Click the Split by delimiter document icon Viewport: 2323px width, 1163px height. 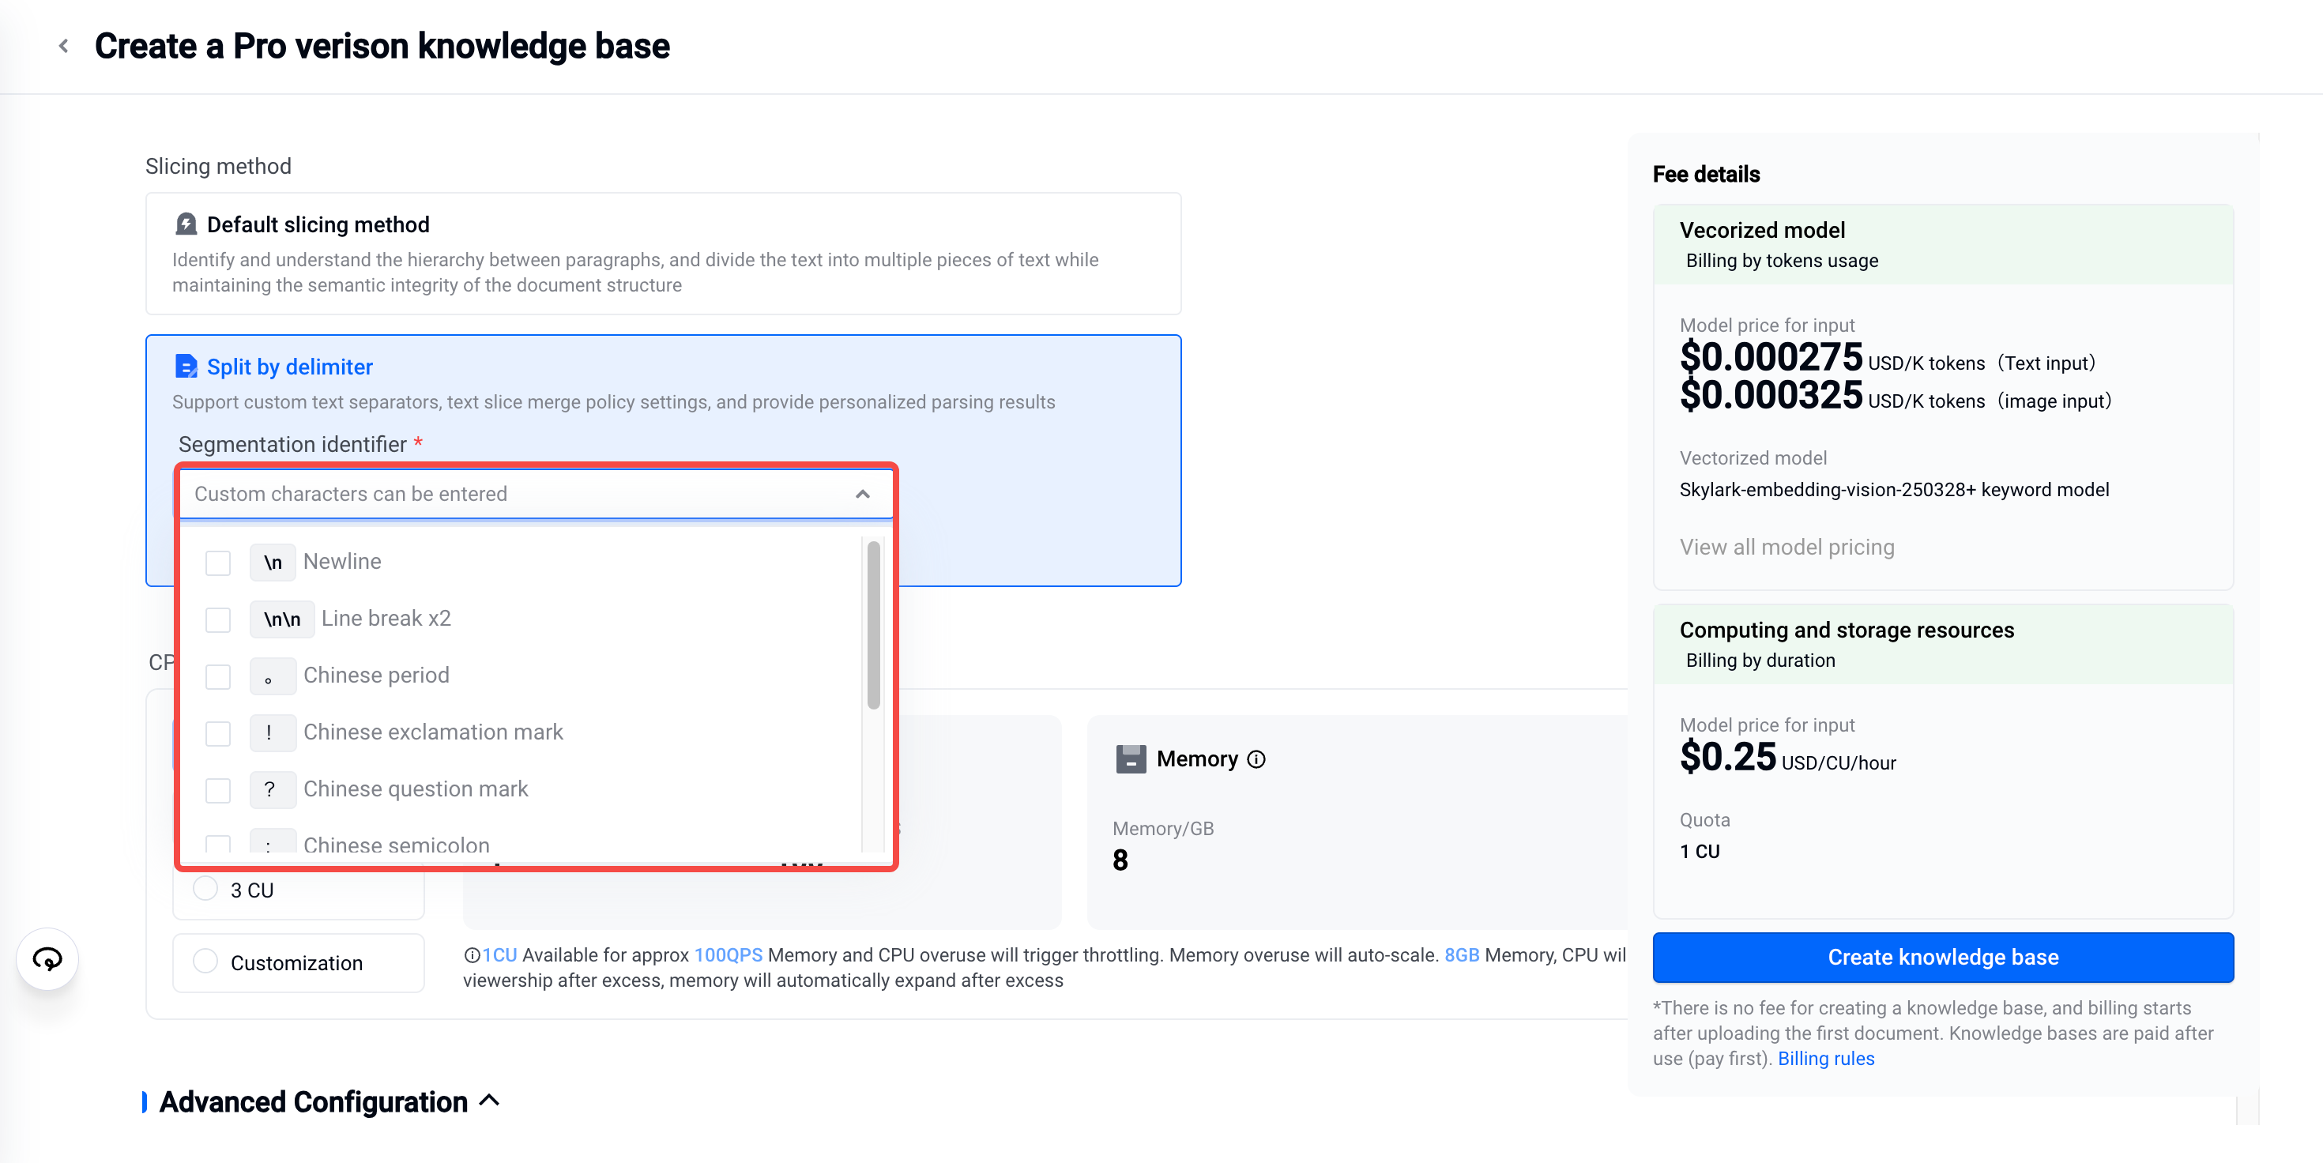[186, 367]
